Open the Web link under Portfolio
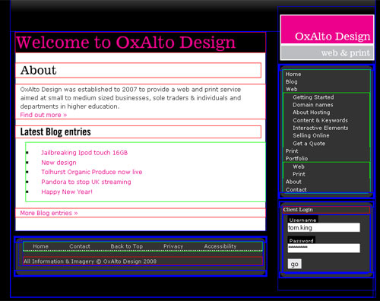 tap(299, 166)
